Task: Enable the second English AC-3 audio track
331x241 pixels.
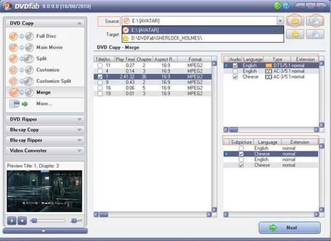Action: [235, 71]
